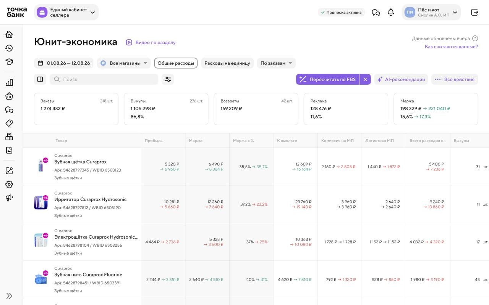Click the Всего расходов column header
This screenshot has height=305, width=489.
tap(428, 141)
